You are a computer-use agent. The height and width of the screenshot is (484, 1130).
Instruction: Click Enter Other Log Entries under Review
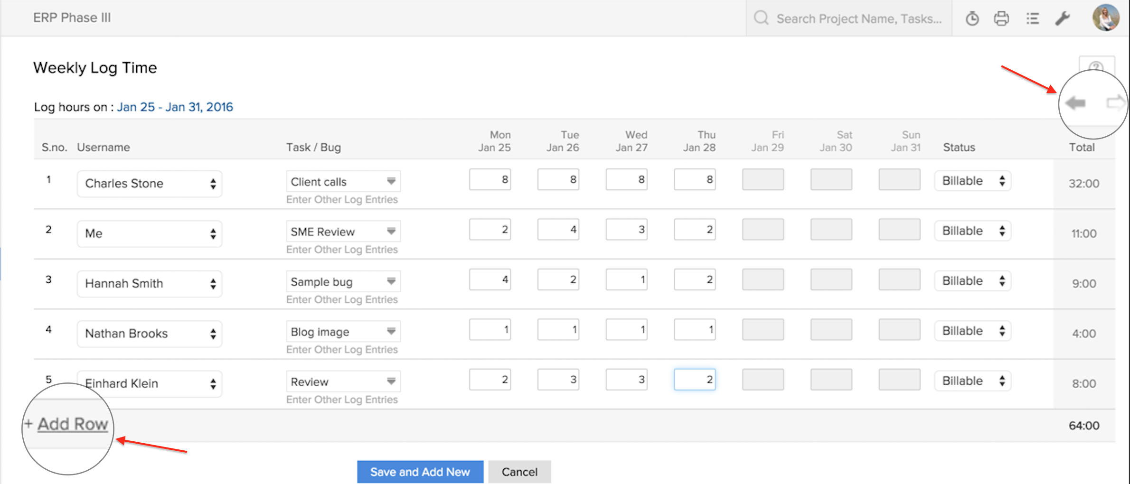342,400
